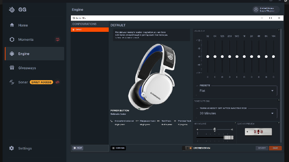
Task: Click the New configuration button
Action: (x=78, y=148)
